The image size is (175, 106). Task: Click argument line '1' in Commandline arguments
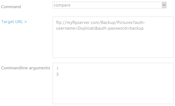57,69
